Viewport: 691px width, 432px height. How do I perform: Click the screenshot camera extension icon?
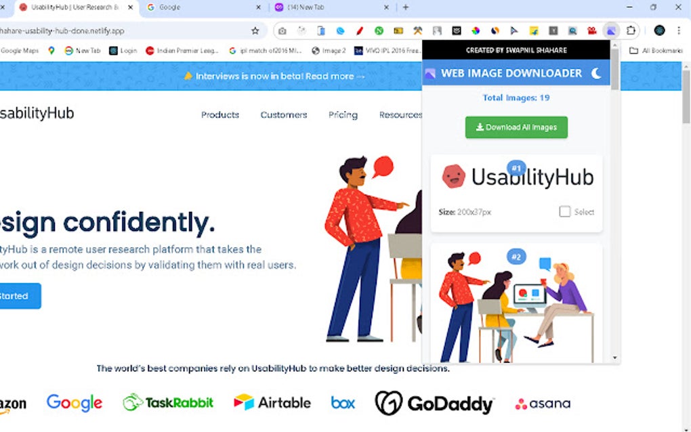pos(283,30)
